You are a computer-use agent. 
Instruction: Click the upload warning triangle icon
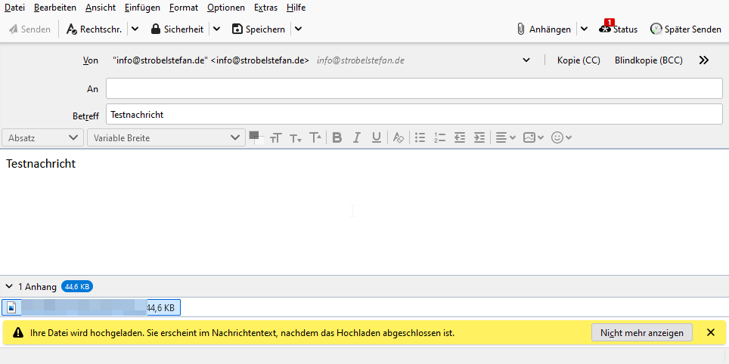[x=17, y=333]
